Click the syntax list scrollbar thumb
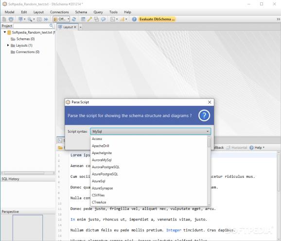Screen dimensions: 281x241 (209, 143)
